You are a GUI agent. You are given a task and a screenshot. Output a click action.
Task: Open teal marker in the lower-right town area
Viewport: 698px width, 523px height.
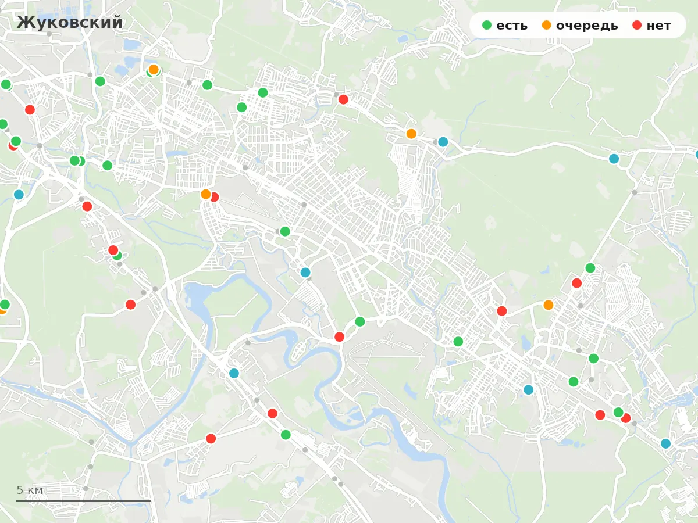(x=528, y=389)
